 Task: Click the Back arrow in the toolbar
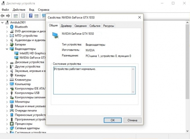point(2,16)
